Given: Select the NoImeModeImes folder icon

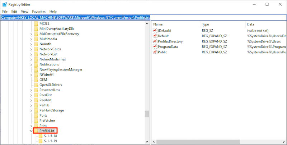Looking at the screenshot, I should (36, 59).
